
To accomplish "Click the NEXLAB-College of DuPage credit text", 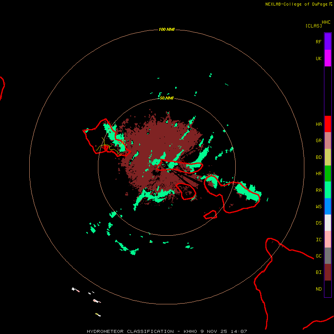I will (296, 4).
